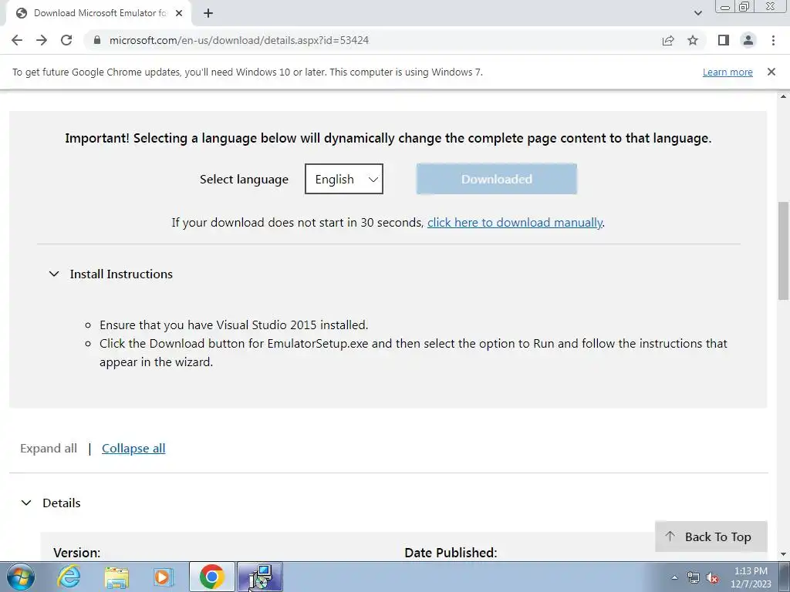Open the Chrome side panel
Screen dimensions: 790x592
[x=724, y=40]
